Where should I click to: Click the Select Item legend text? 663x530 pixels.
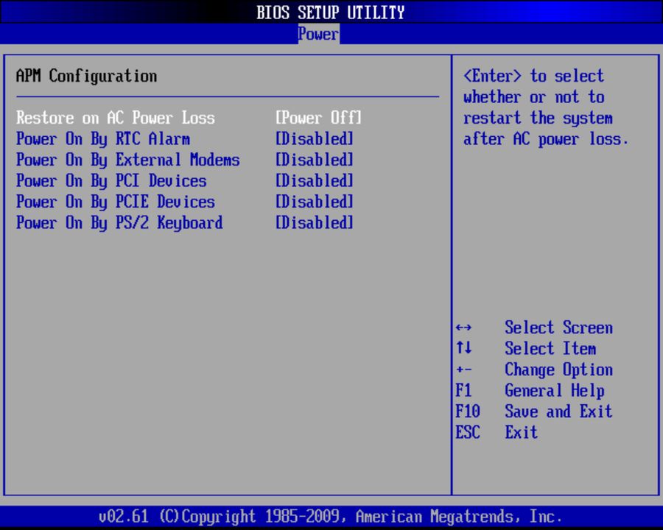pos(550,349)
